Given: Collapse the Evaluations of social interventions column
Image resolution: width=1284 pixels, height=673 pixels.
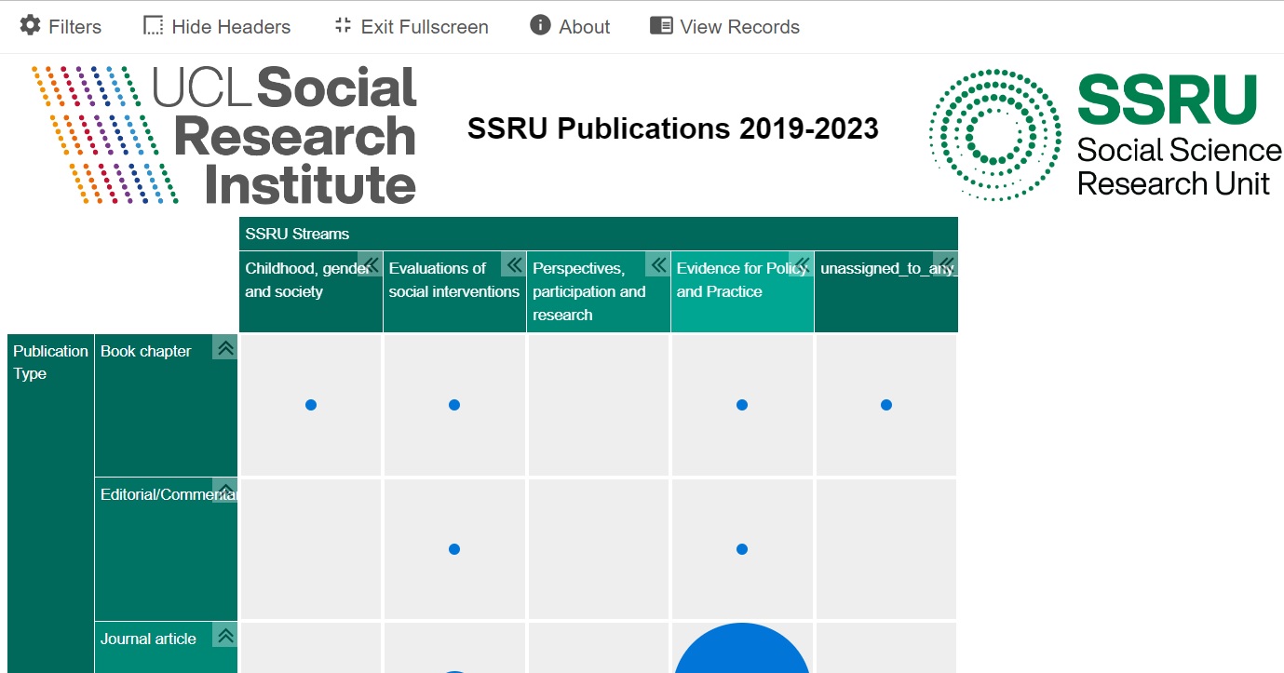Looking at the screenshot, I should click(514, 264).
